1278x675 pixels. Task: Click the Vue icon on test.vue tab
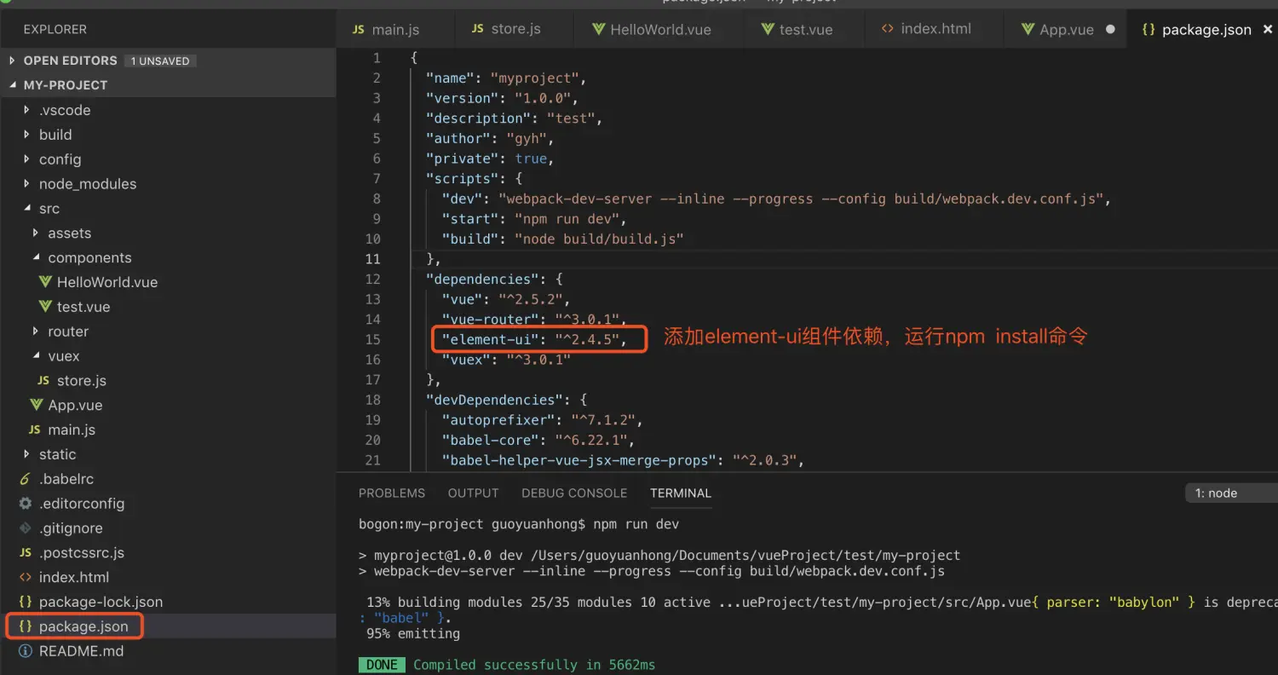tap(768, 29)
